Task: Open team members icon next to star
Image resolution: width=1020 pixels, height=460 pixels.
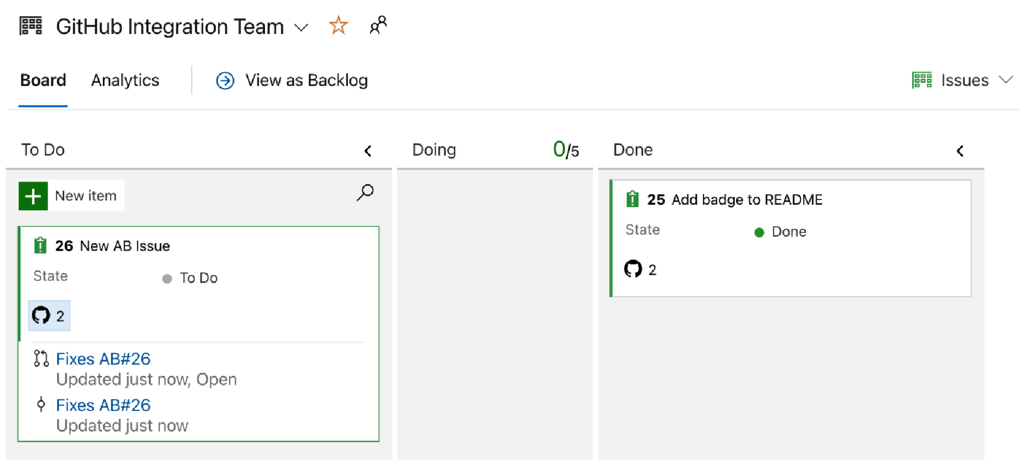Action: tap(378, 25)
